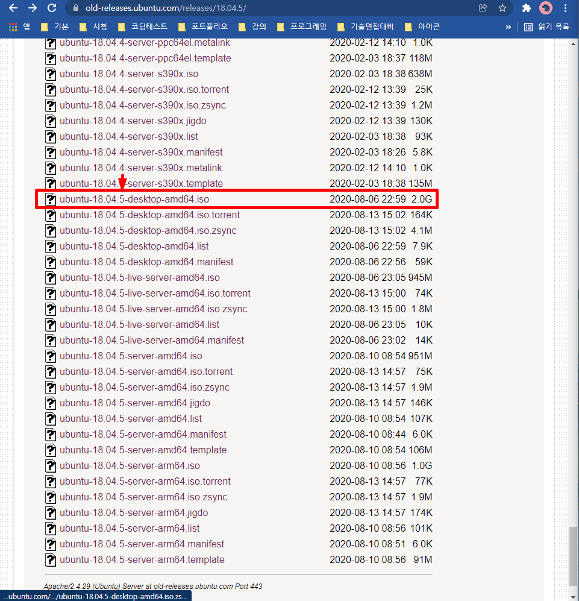Open ubuntu-18.04.5-server-arm64.template link
The width and height of the screenshot is (579, 601).
click(x=142, y=560)
